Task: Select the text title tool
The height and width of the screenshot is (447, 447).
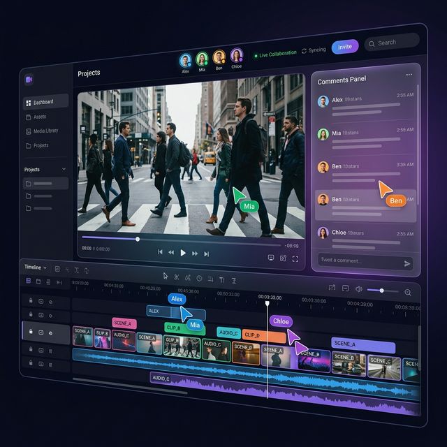Action: [222, 280]
